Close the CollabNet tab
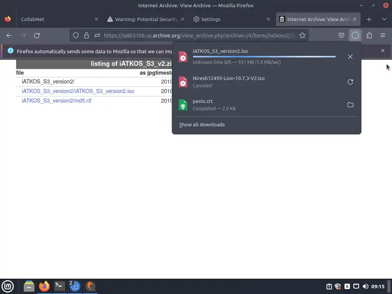 pyautogui.click(x=96, y=19)
